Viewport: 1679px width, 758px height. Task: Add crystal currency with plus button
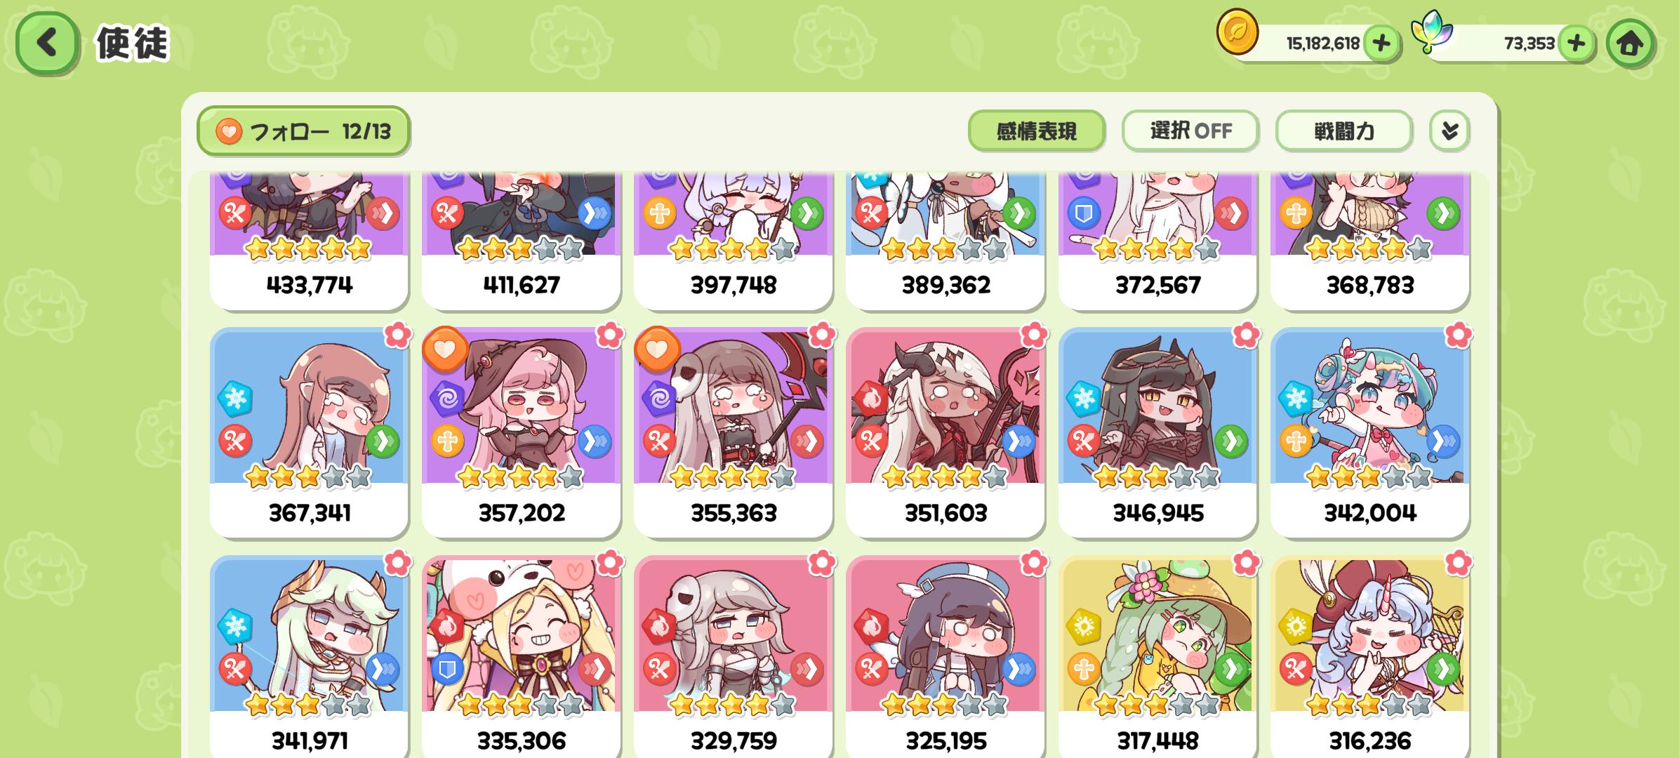coord(1576,44)
